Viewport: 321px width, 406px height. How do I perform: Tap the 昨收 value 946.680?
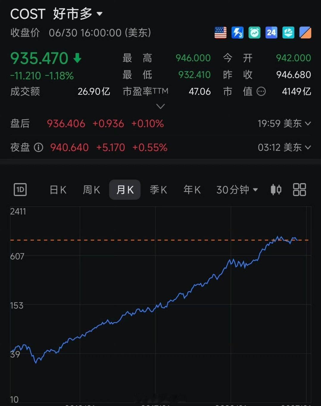(294, 74)
